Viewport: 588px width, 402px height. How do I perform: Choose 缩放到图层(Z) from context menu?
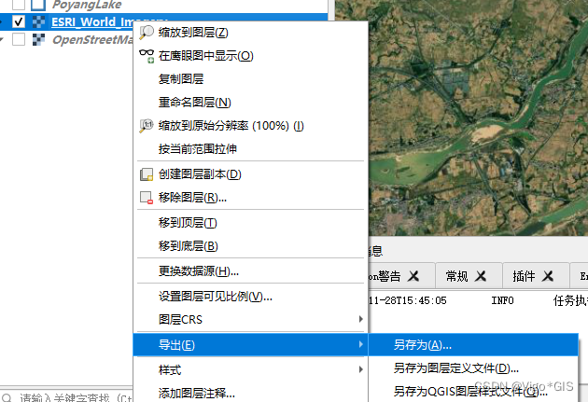[x=251, y=33]
